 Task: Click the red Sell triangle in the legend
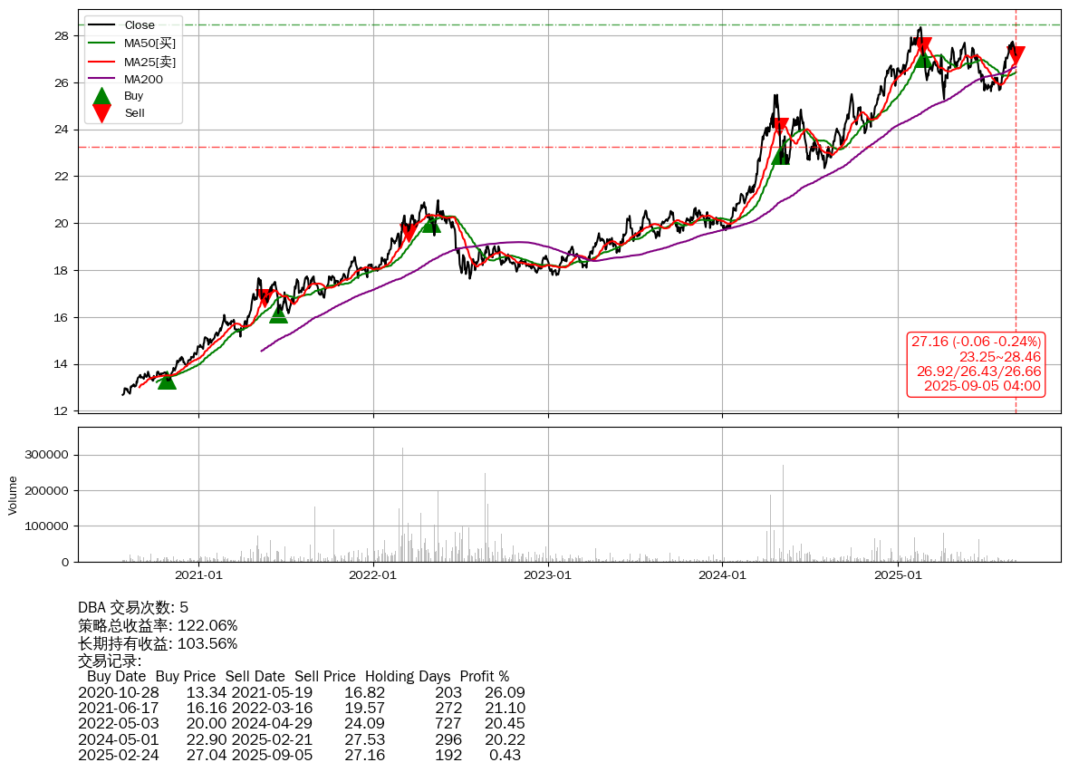(x=102, y=113)
